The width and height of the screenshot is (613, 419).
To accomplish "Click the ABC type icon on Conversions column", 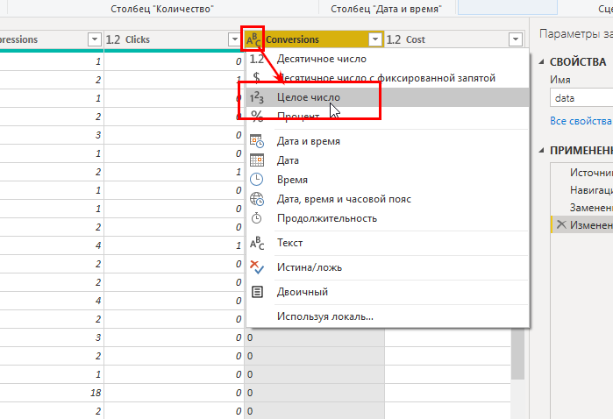I will (x=253, y=39).
